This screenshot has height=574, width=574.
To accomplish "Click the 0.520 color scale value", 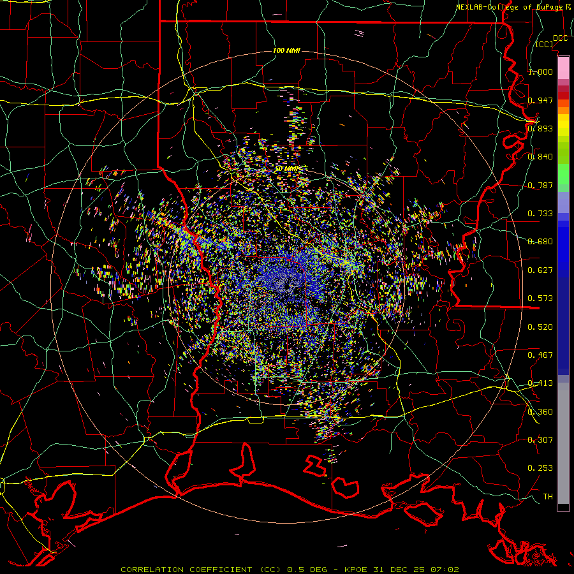I will 540,327.
